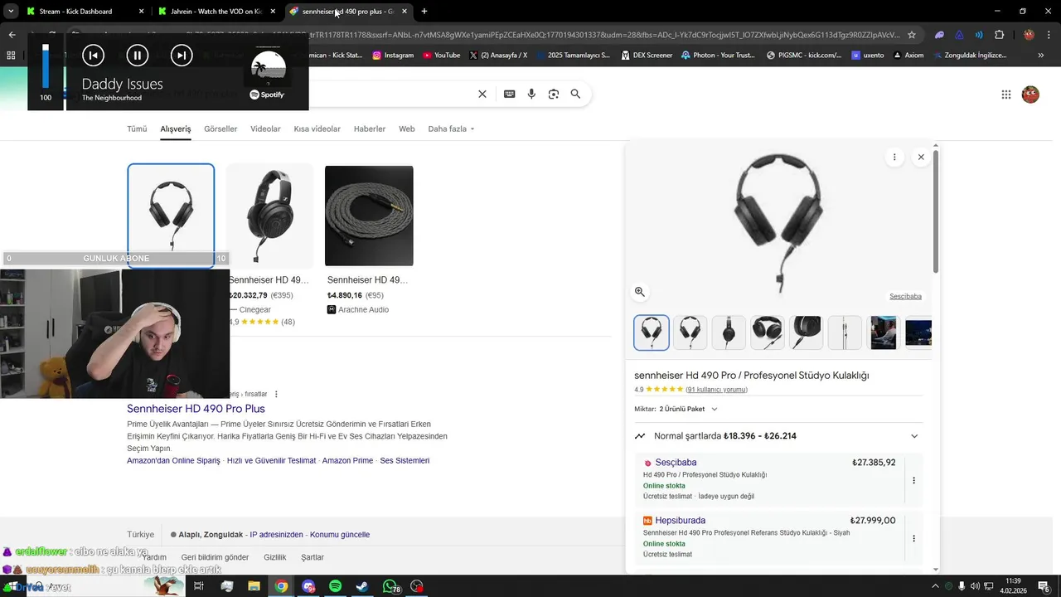
Task: Expand the Daha fazla dropdown
Action: click(x=451, y=129)
